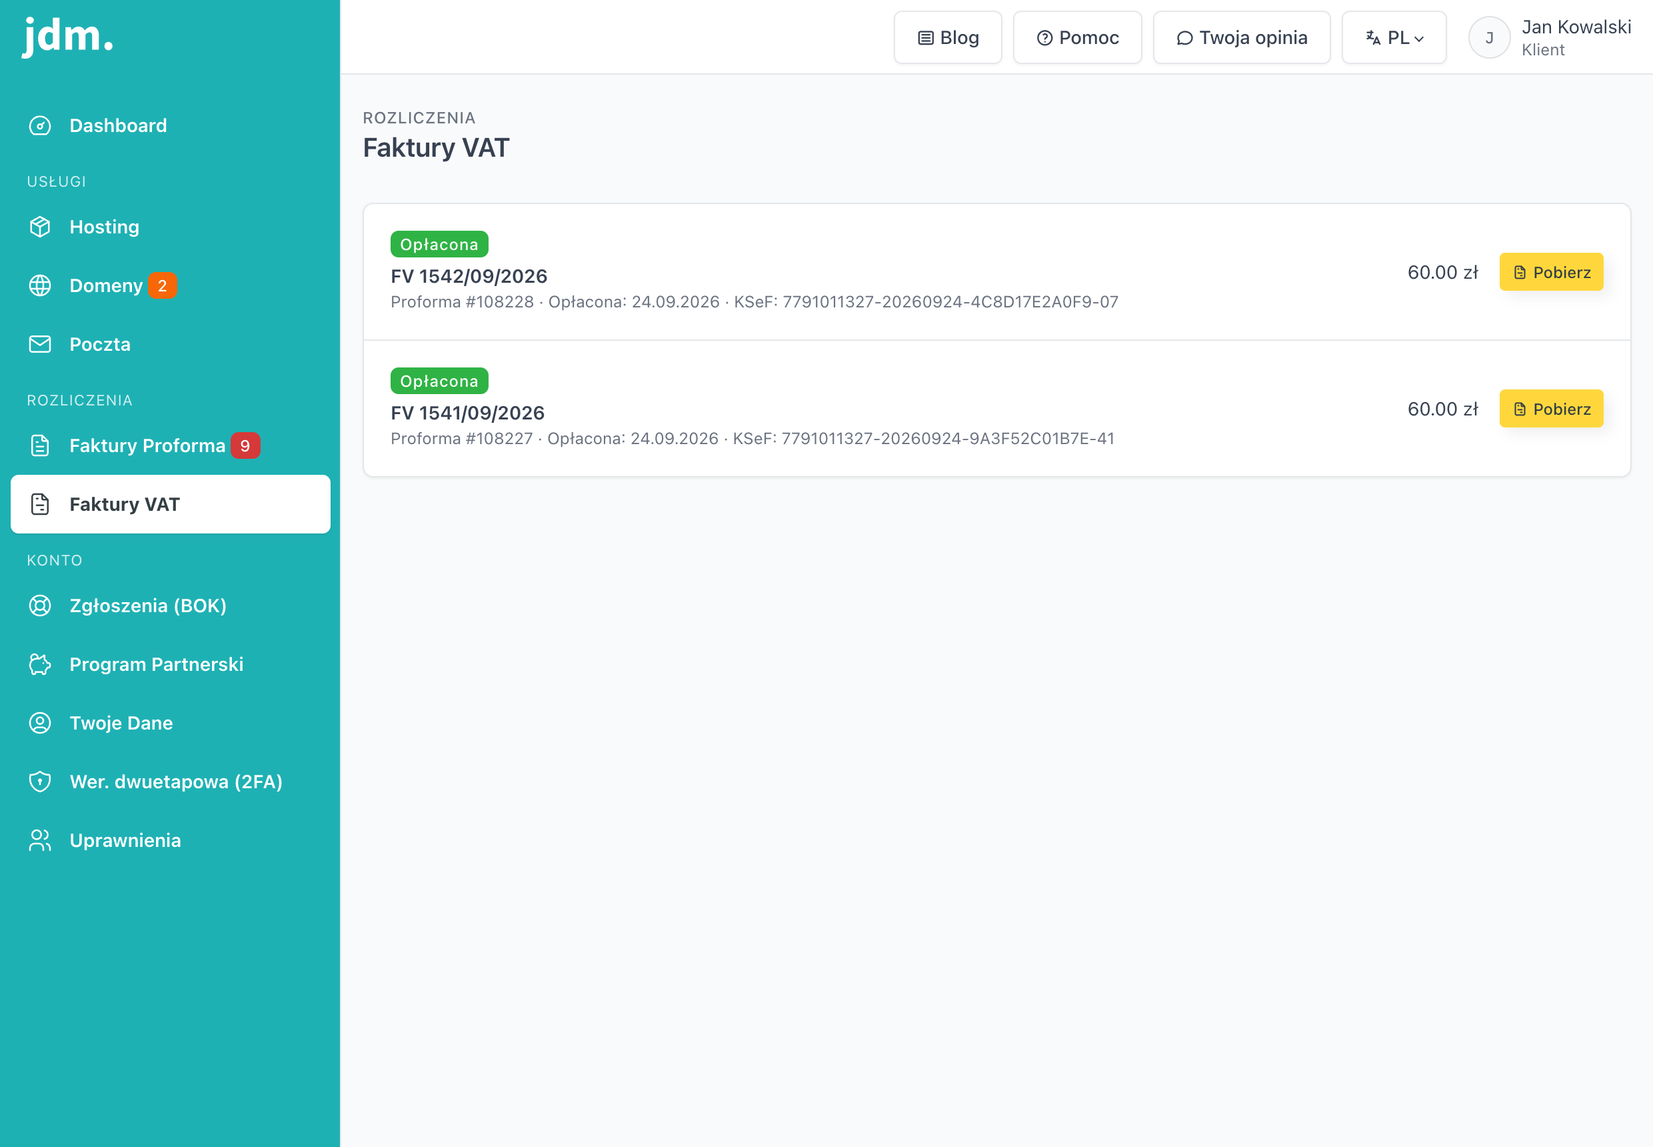
Task: Click the Opłacona badge of FV 1542/09/2026
Action: pos(439,244)
